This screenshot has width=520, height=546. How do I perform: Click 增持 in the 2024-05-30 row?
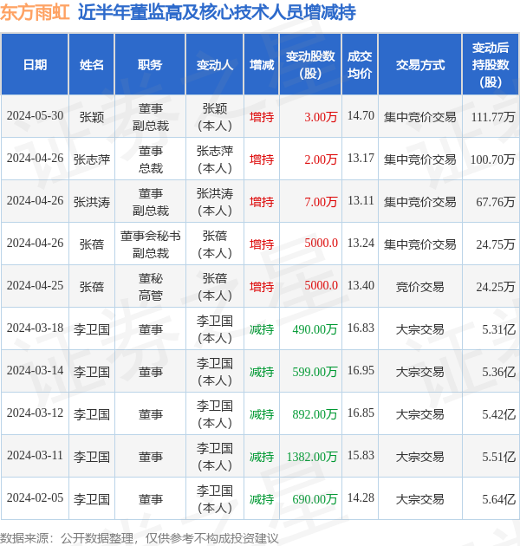262,117
